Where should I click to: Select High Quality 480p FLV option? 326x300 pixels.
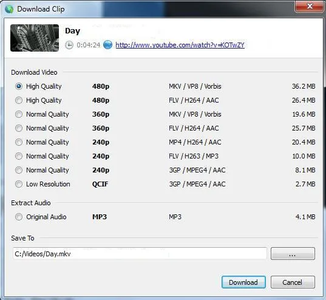tap(19, 100)
